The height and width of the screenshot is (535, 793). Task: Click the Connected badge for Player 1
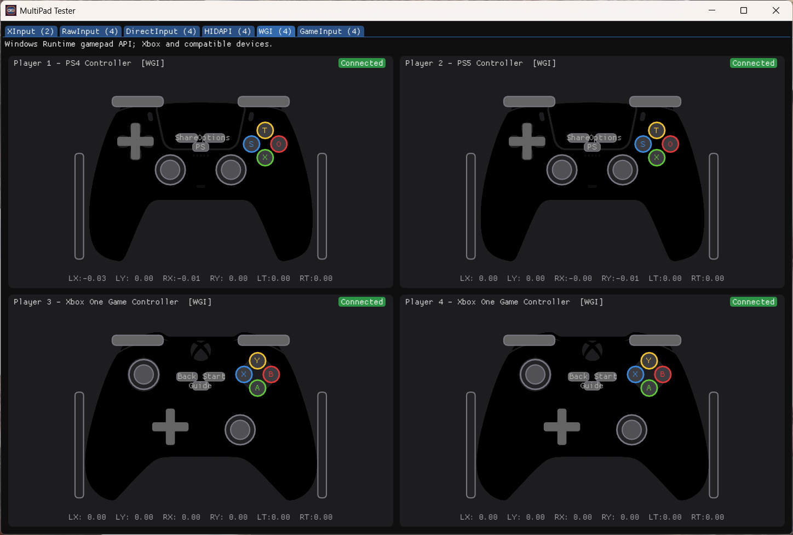click(x=362, y=63)
